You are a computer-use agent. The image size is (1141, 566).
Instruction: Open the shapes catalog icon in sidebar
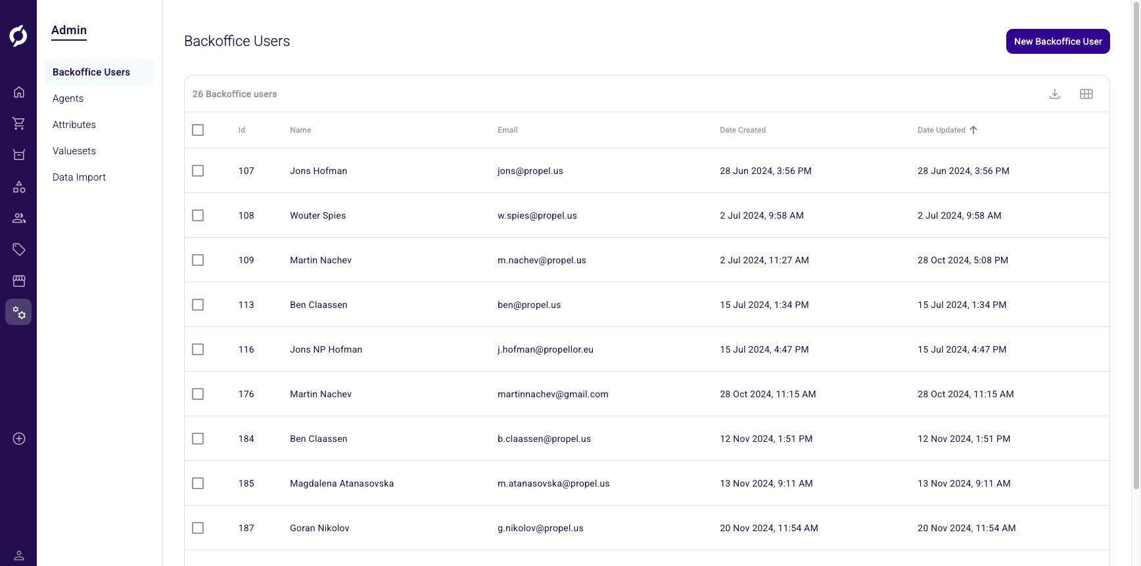click(19, 187)
